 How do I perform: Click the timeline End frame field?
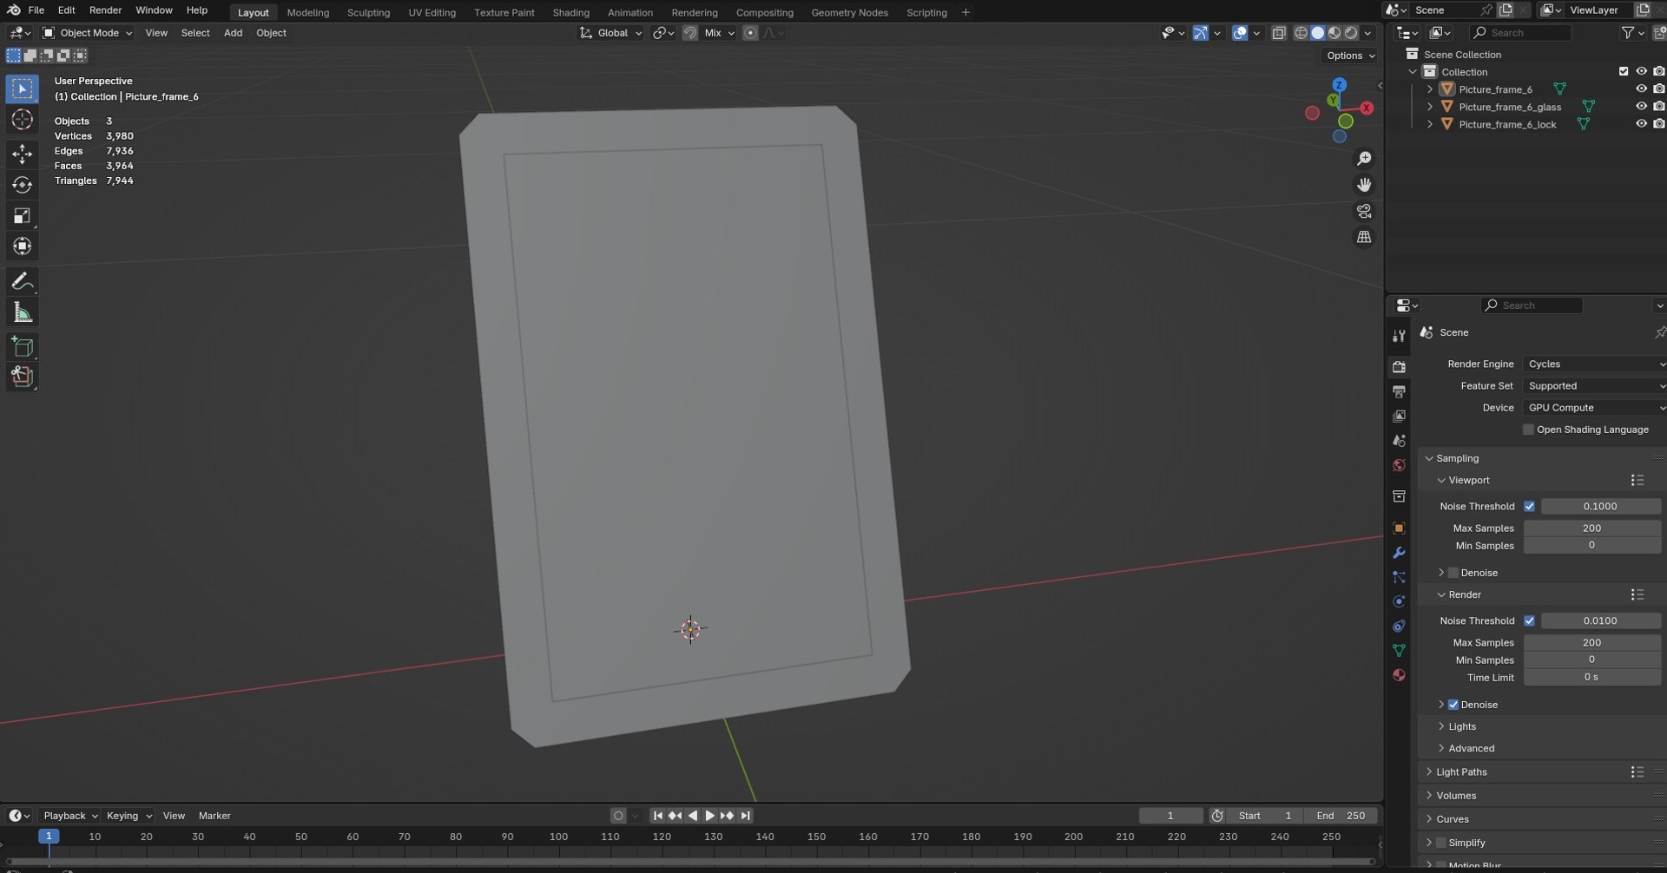pyautogui.click(x=1341, y=816)
